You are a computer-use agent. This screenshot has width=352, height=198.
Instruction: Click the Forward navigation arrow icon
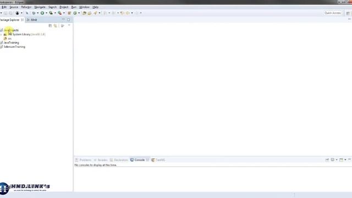136,13
